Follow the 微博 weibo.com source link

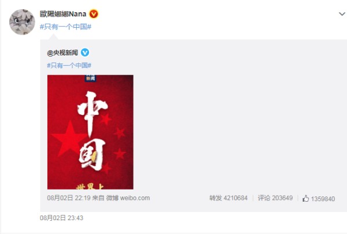tap(128, 198)
